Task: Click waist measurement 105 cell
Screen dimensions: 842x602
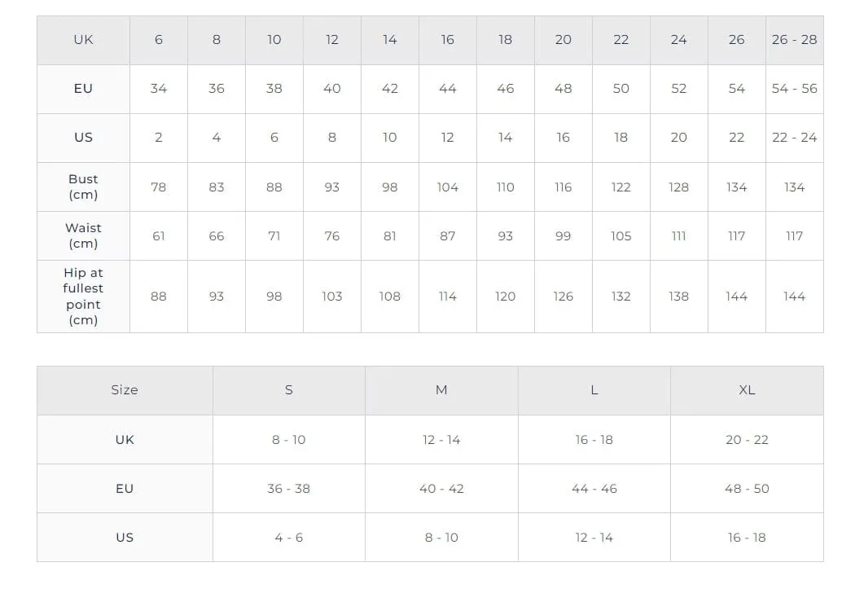Action: click(x=621, y=235)
